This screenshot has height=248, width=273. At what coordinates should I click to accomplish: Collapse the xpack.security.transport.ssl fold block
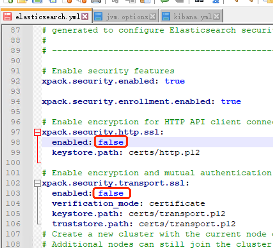point(37,183)
